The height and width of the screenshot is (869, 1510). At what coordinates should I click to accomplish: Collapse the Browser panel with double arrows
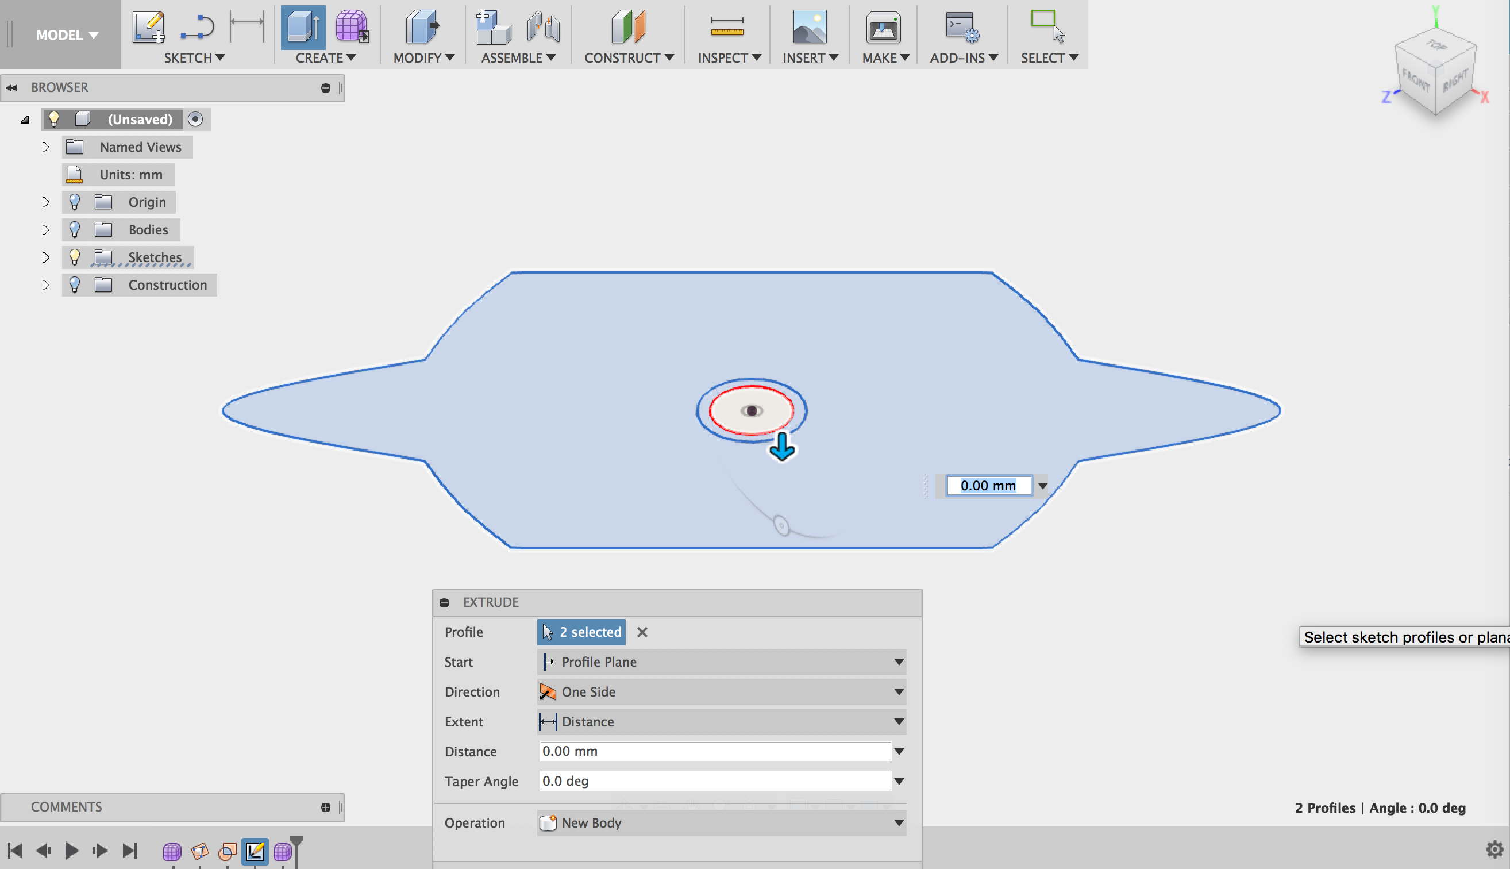point(11,88)
